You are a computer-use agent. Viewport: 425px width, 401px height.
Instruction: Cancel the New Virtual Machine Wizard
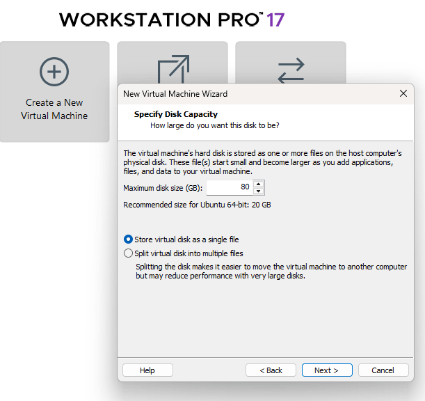tap(383, 370)
